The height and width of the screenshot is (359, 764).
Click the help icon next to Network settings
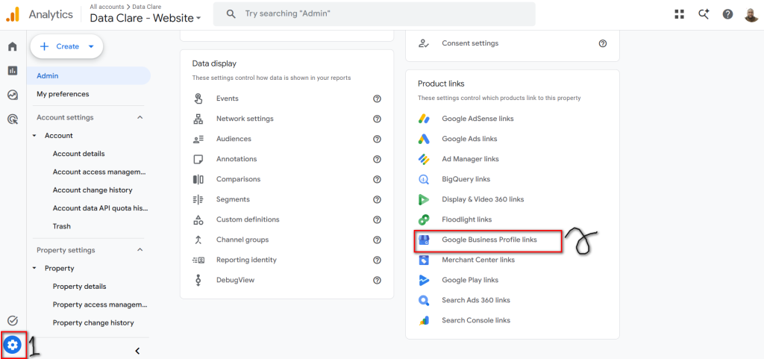coord(377,119)
